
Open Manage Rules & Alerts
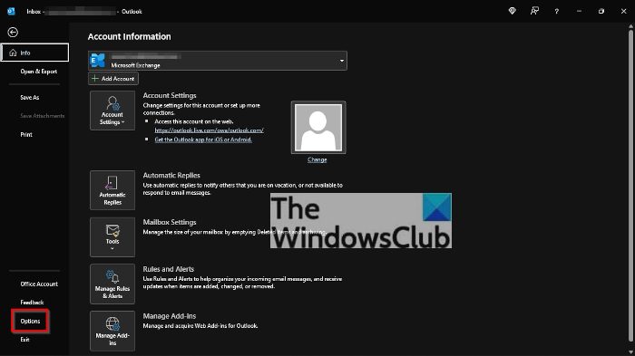click(x=112, y=284)
